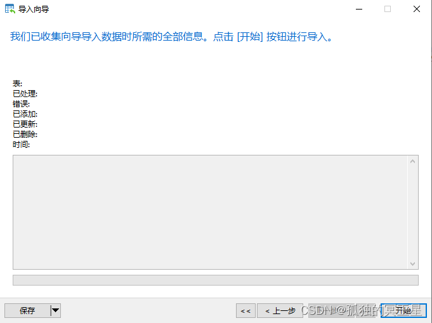Image resolution: width=432 pixels, height=323 pixels.
Task: Expand the 保存 dropdown arrow
Action: (55, 310)
